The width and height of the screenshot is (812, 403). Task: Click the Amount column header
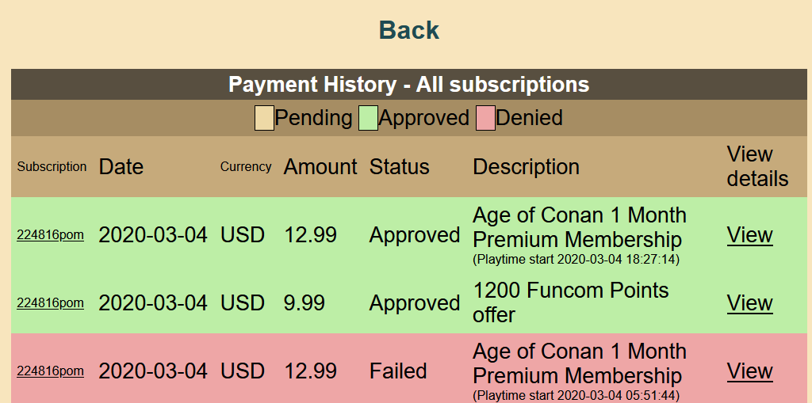[x=320, y=167]
